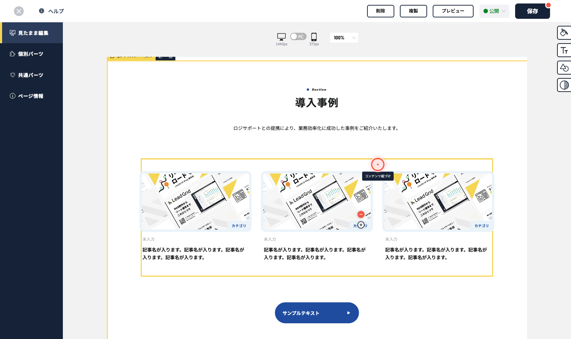Select the 見たまま編集 sidebar tab
This screenshot has height=339, width=571.
[31, 33]
